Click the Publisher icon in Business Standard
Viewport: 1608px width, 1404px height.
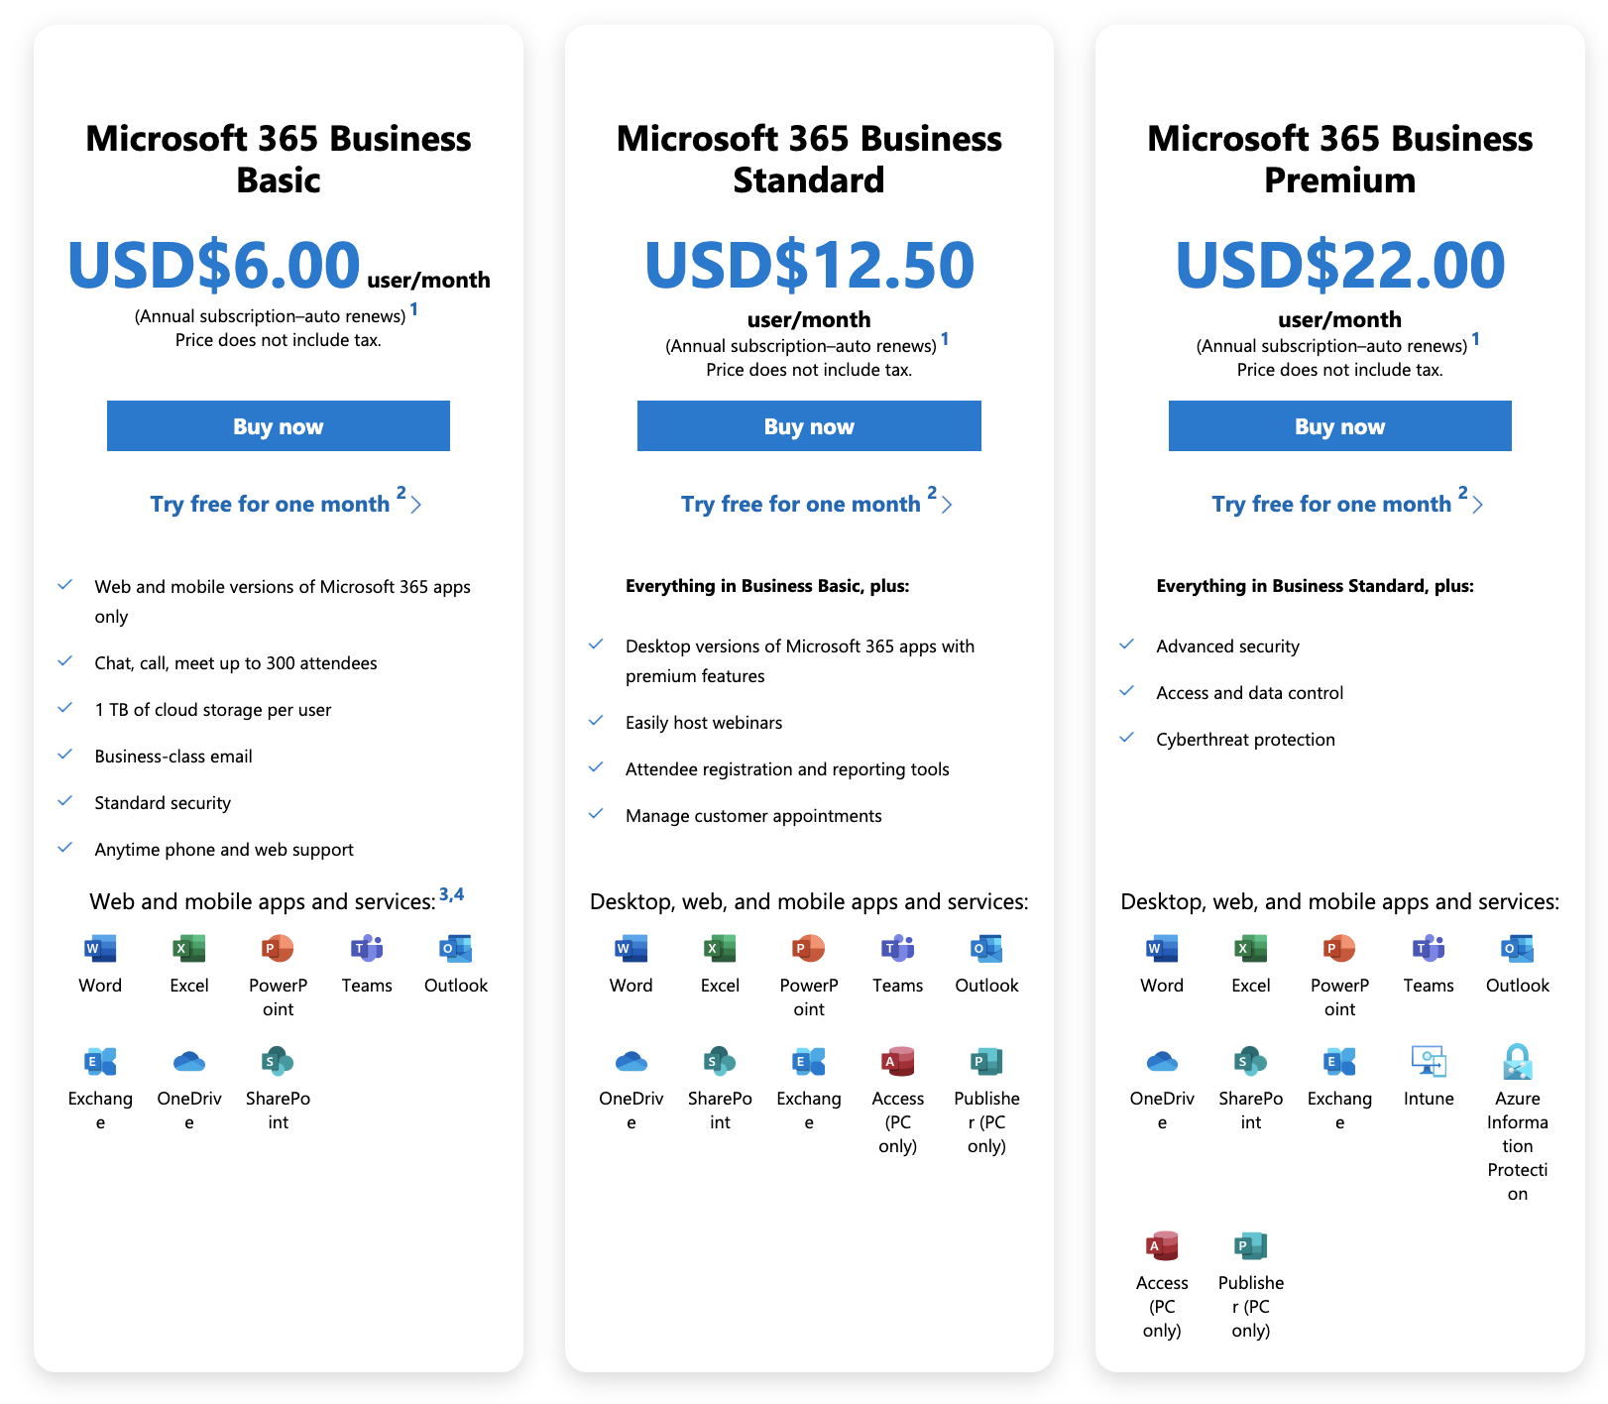(986, 1062)
